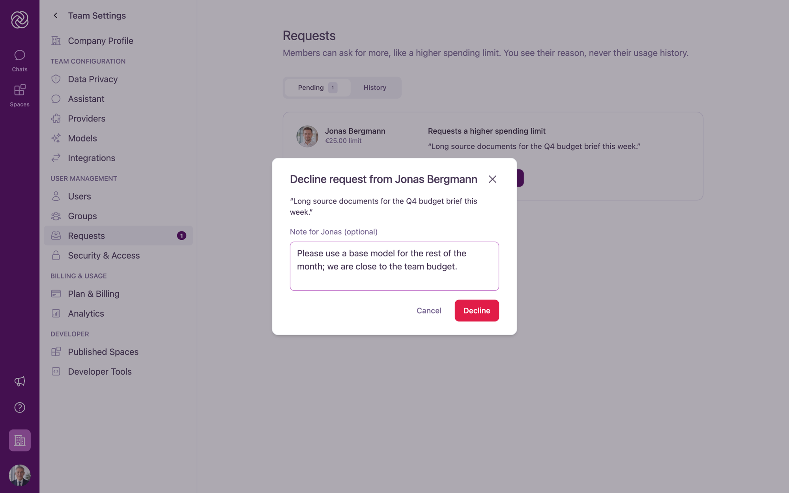Viewport: 789px width, 493px height.
Task: Confirm with the red Decline button
Action: click(x=477, y=310)
